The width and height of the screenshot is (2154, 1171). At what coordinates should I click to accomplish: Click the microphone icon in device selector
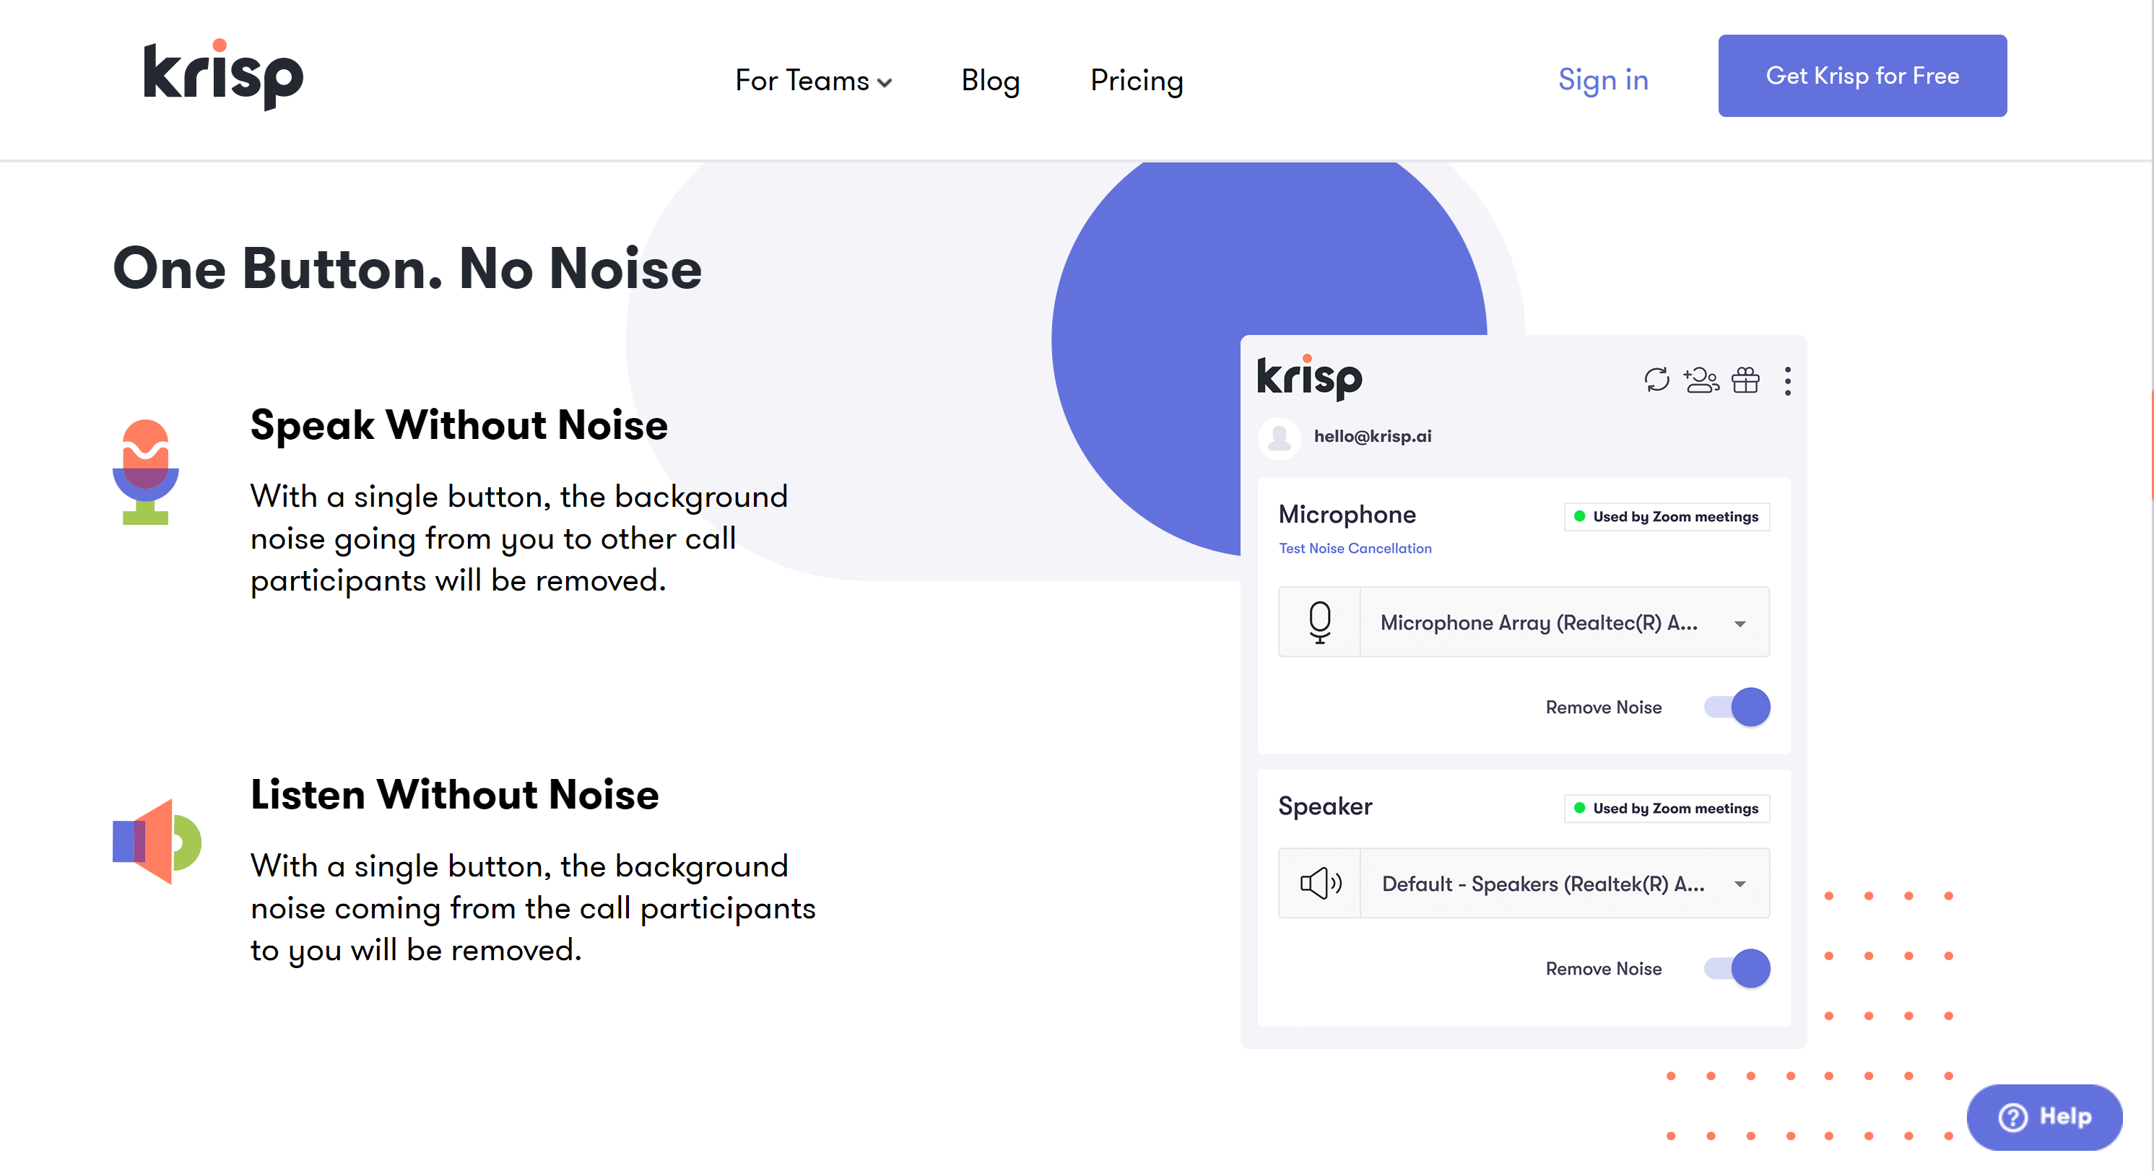tap(1319, 623)
